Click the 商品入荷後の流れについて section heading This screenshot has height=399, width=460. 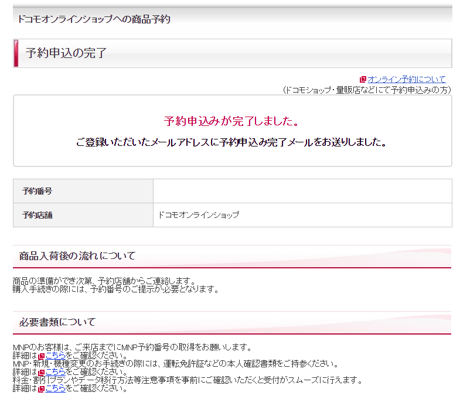pos(77,256)
